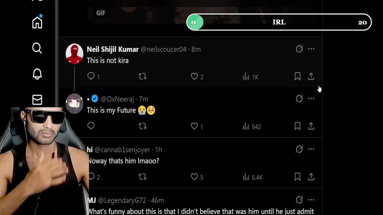This screenshot has width=383, height=215.
Task: Repost the "This is not kira" tweet
Action: coord(142,76)
